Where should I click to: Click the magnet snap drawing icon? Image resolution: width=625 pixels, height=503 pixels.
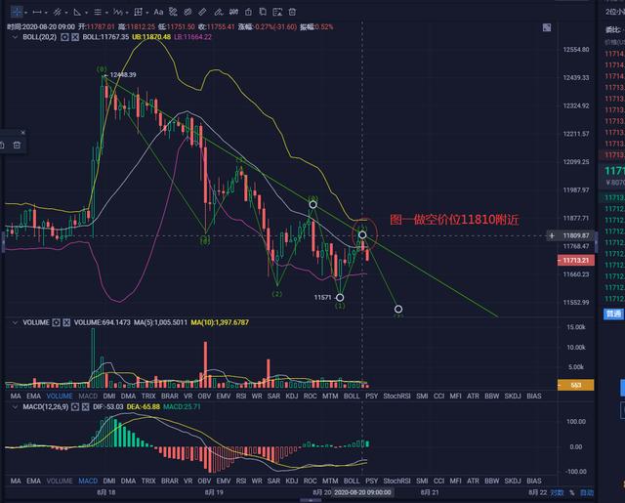pos(173,12)
